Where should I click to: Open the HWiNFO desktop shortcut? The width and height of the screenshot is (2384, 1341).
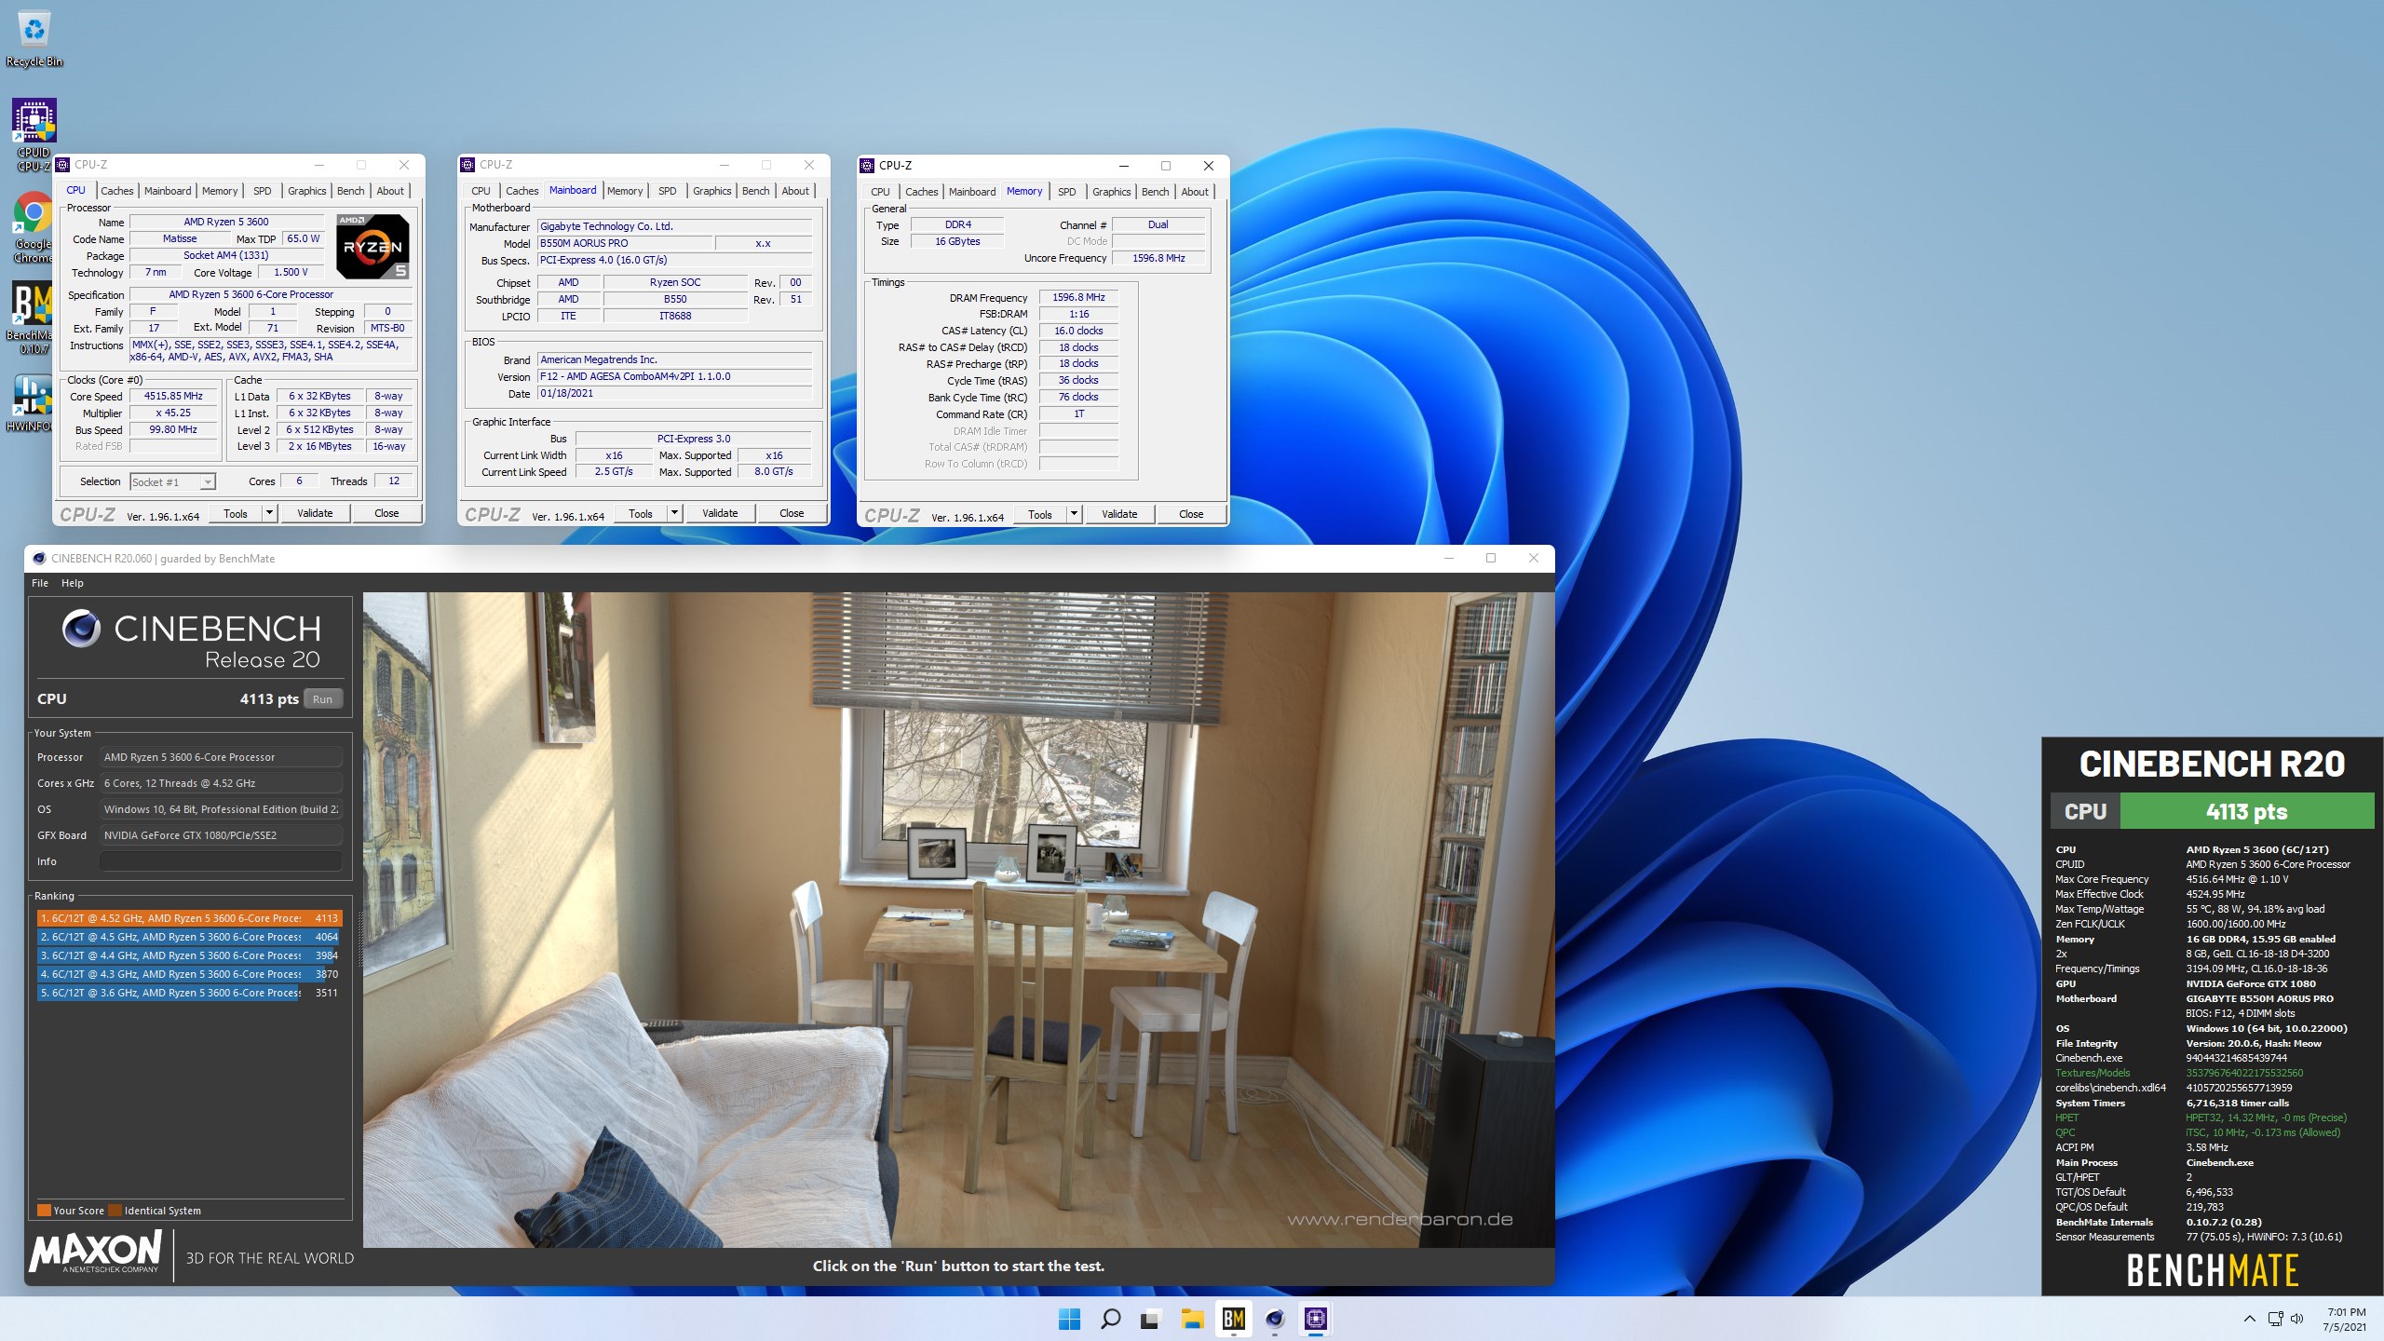click(32, 402)
